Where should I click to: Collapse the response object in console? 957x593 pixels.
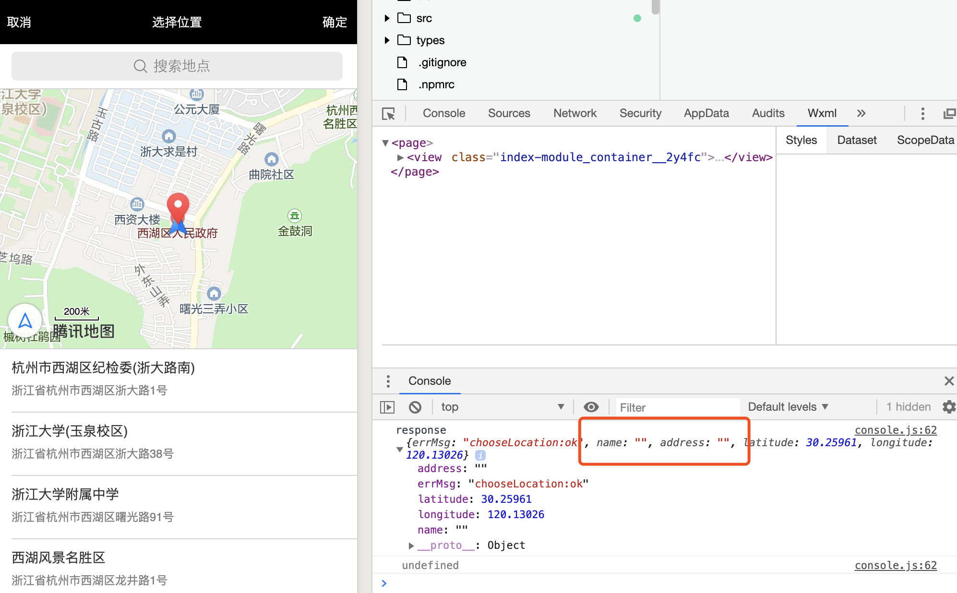(x=399, y=449)
